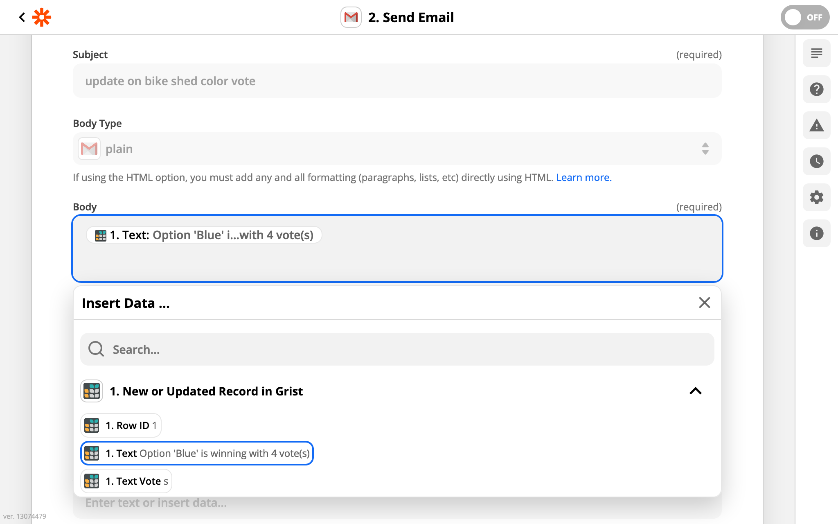Viewport: 838px width, 524px height.
Task: Open task history via the clock icon
Action: pyautogui.click(x=816, y=161)
